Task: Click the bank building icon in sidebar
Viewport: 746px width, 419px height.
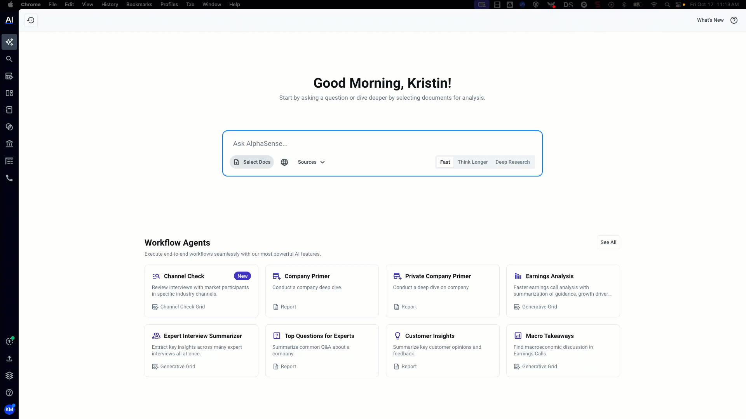Action: [9, 144]
